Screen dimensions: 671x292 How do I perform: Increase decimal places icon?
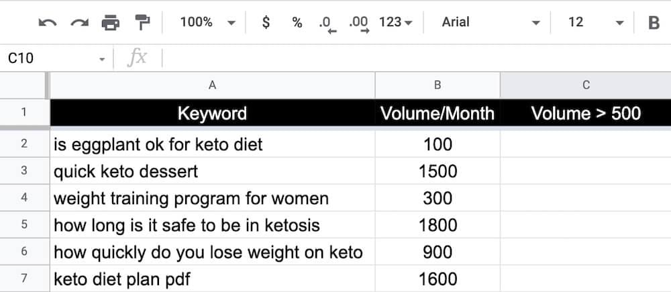tap(359, 23)
